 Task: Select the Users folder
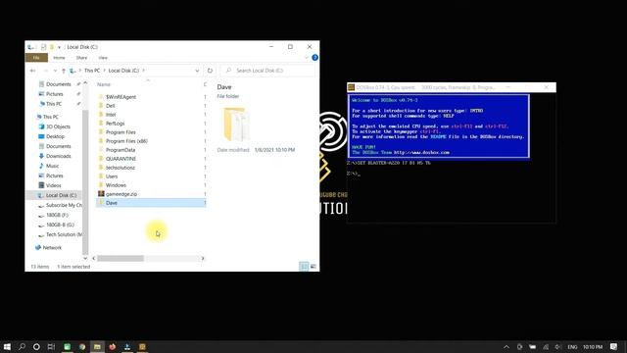coord(112,176)
